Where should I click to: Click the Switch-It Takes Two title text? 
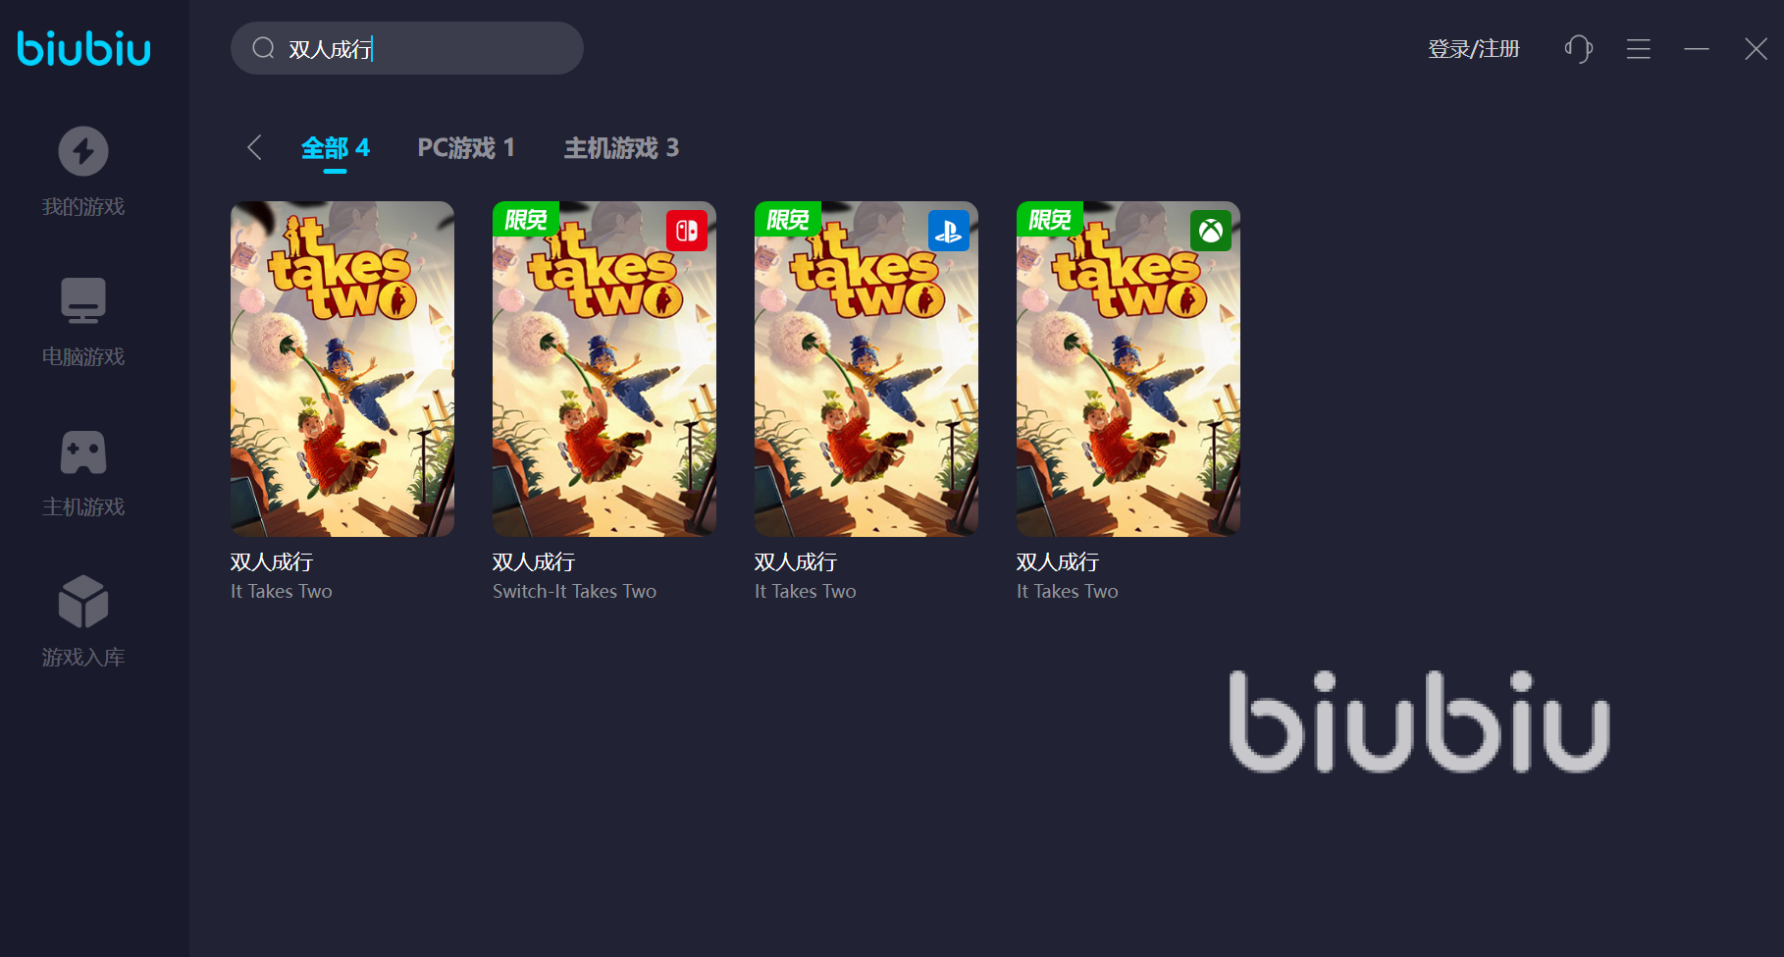click(x=574, y=591)
